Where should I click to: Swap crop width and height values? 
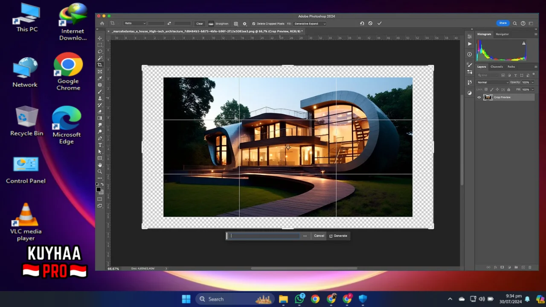[169, 23]
